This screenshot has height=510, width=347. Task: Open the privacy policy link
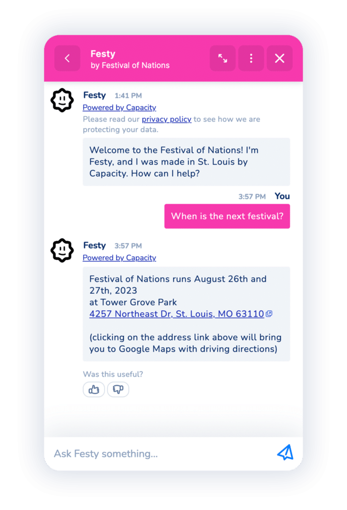(166, 120)
